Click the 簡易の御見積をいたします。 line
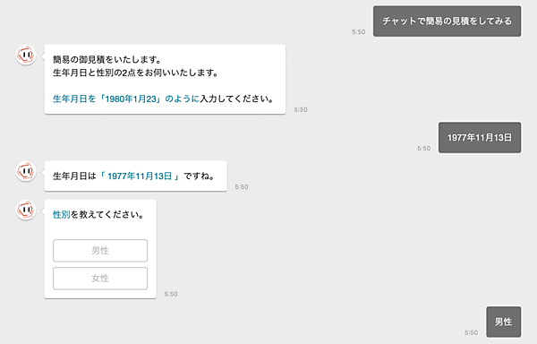This screenshot has width=537, height=344. coord(107,60)
